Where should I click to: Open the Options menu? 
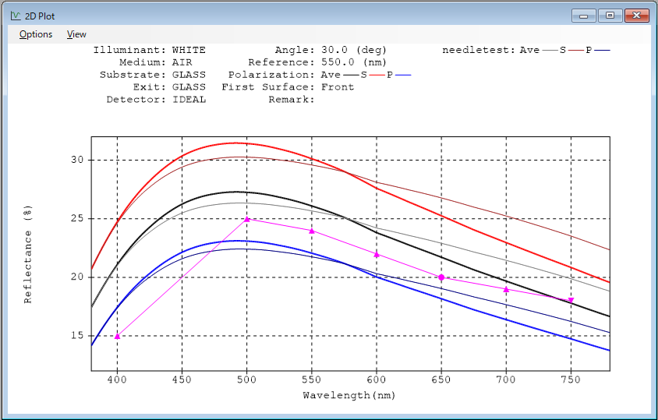(x=36, y=34)
